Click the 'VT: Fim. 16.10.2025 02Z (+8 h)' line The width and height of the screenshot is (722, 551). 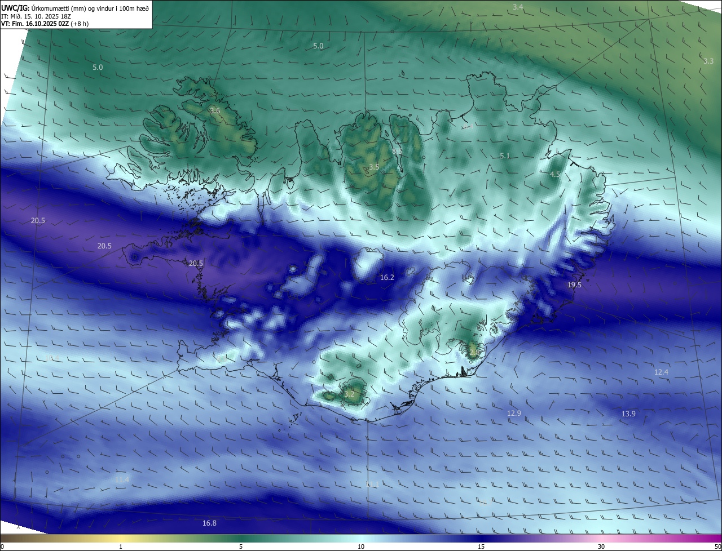click(x=45, y=24)
